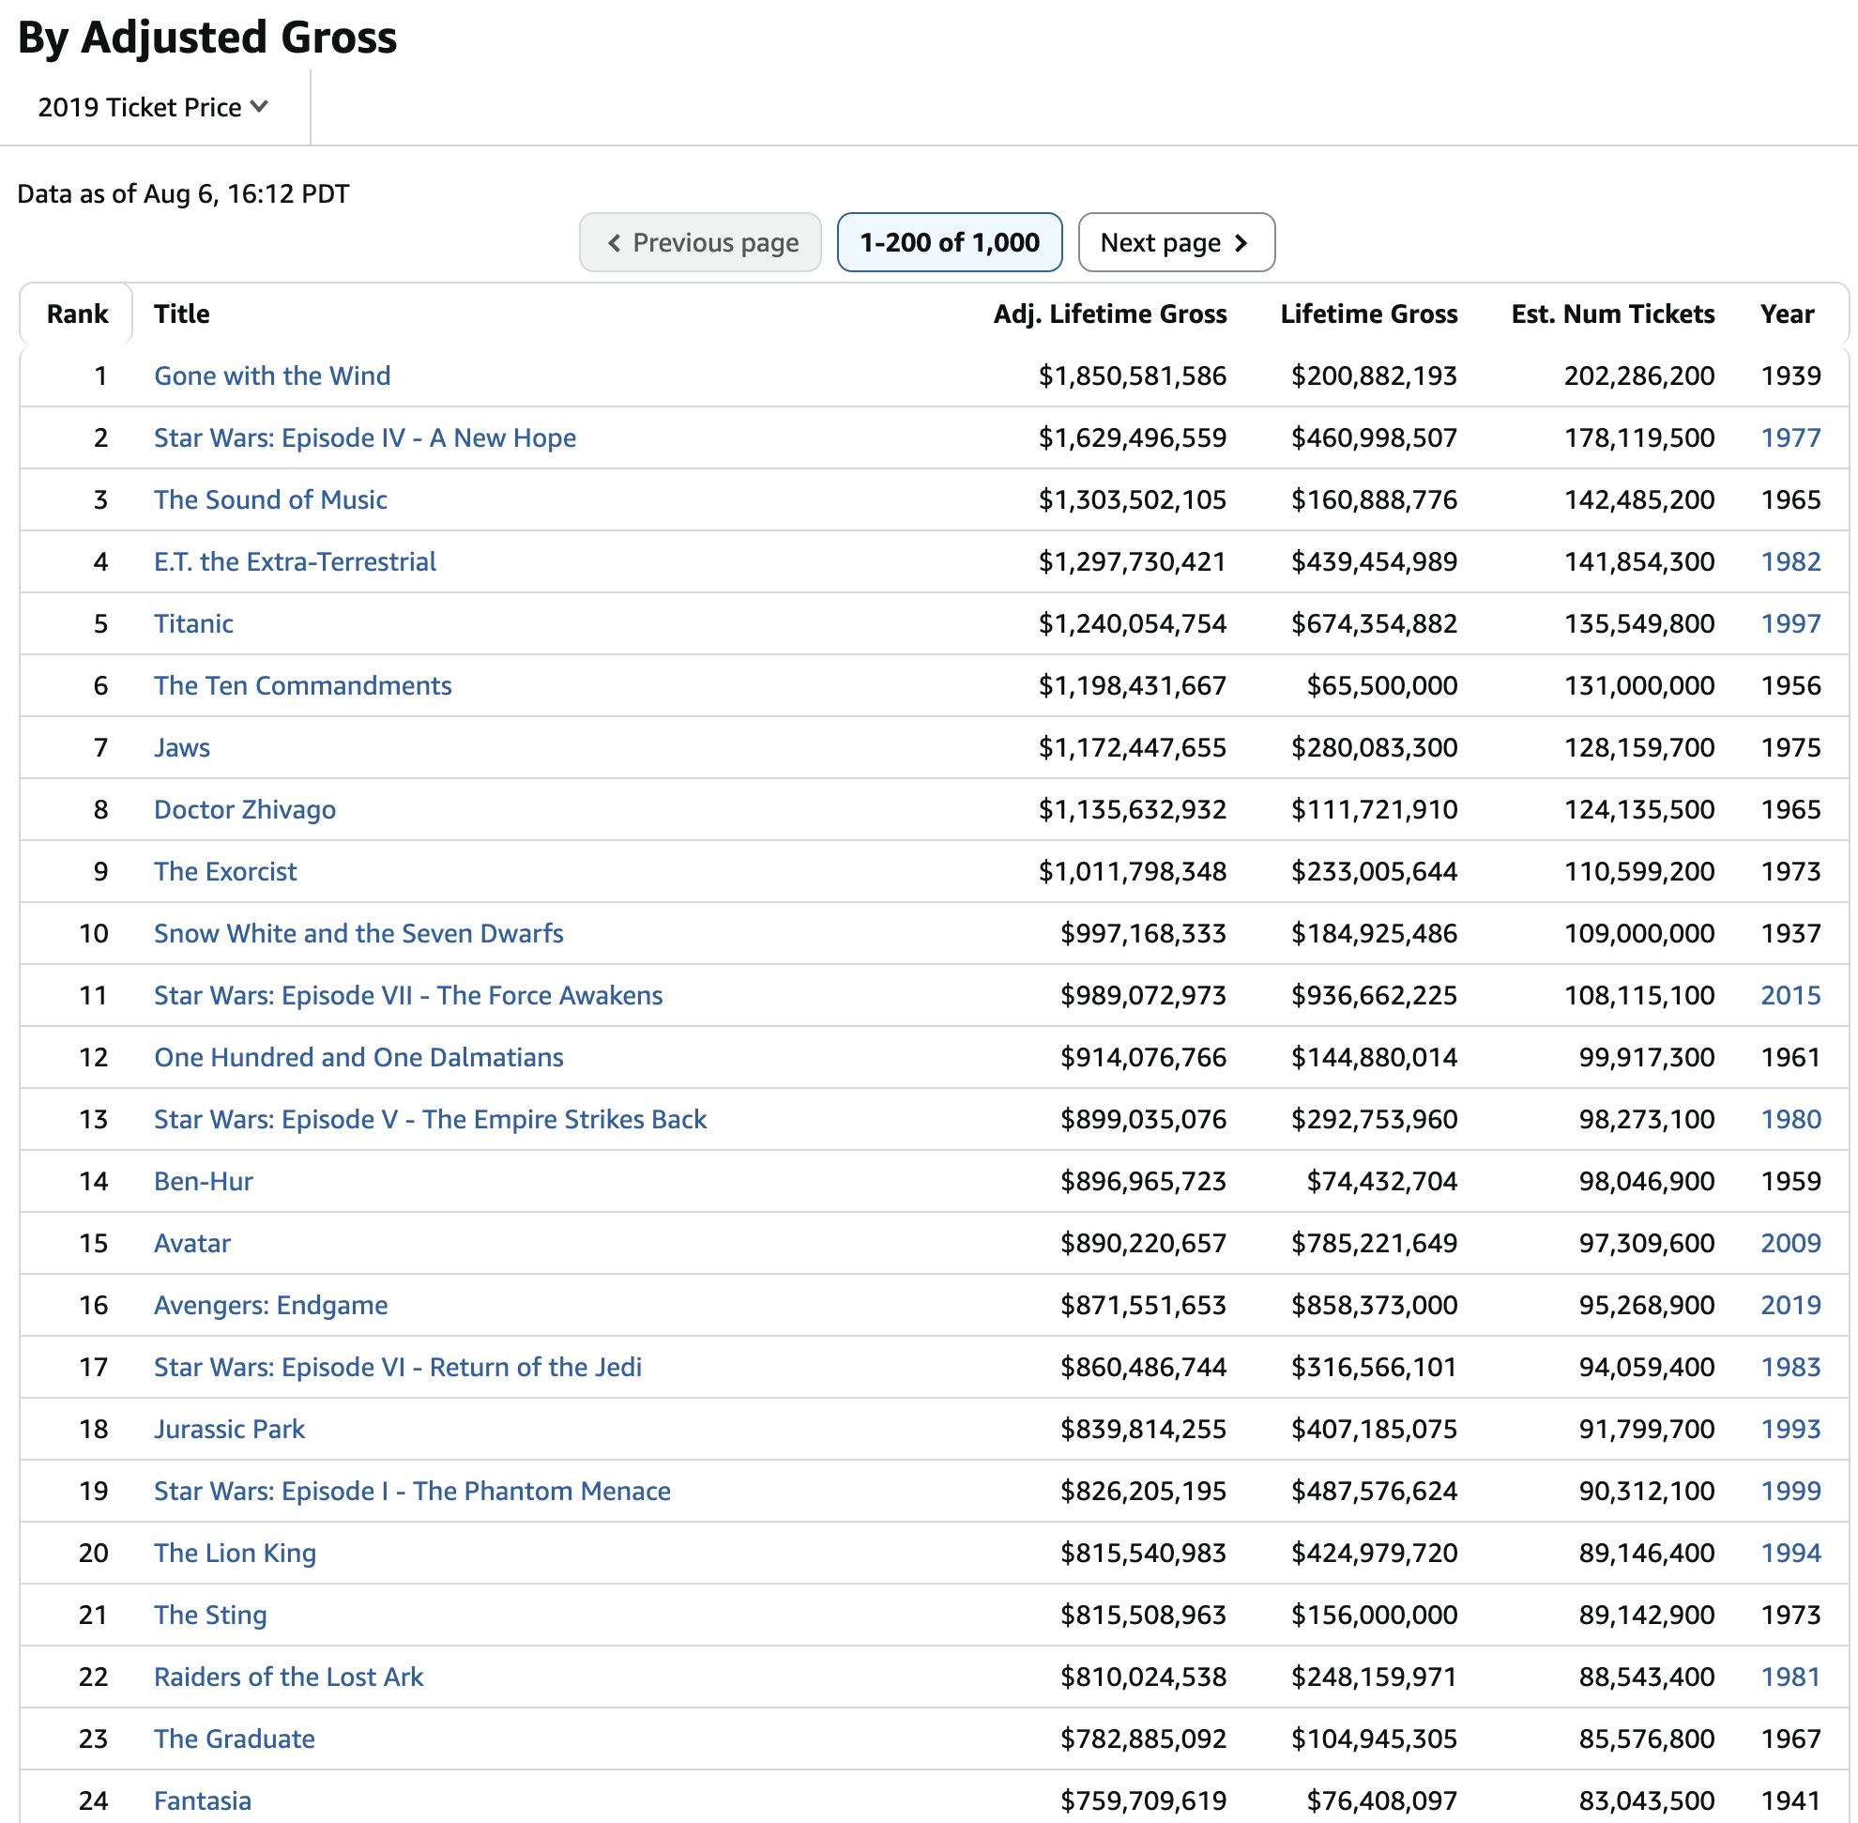Select the By Adjusted Gross heading
This screenshot has height=1823, width=1858.
(206, 38)
